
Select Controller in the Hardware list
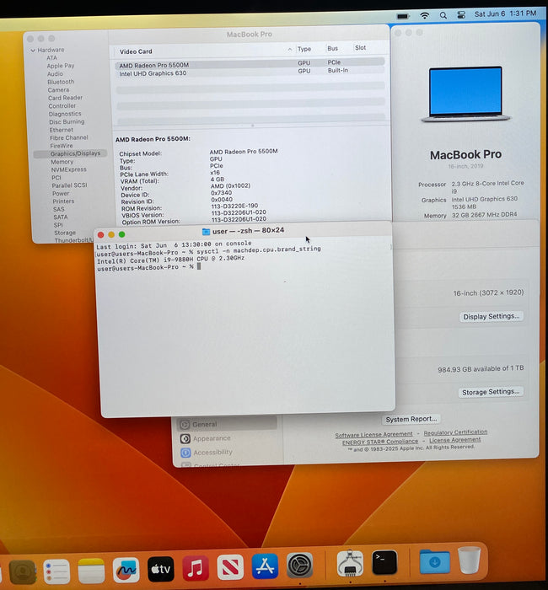(62, 105)
